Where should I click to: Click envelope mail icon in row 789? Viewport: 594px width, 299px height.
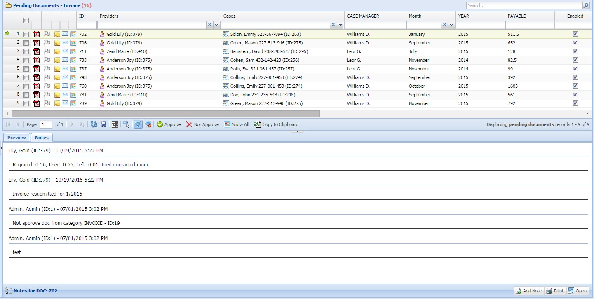[x=65, y=103]
